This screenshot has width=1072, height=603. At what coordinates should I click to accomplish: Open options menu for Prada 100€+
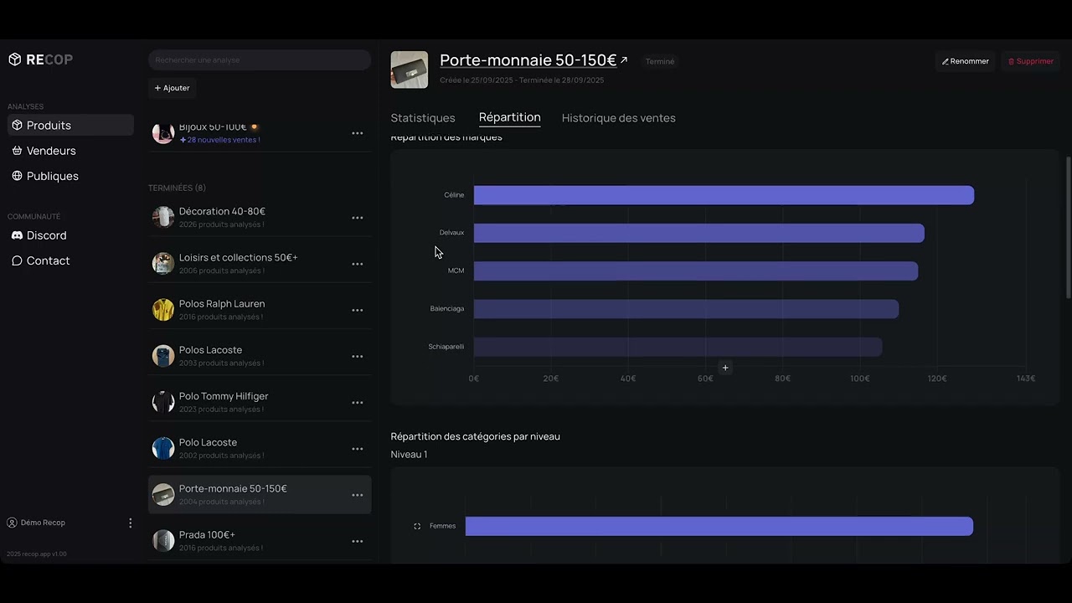pos(358,541)
